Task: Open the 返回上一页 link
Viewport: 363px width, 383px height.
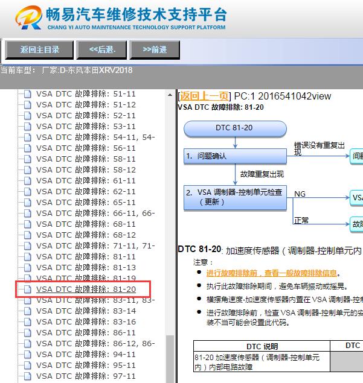Action: (204, 96)
